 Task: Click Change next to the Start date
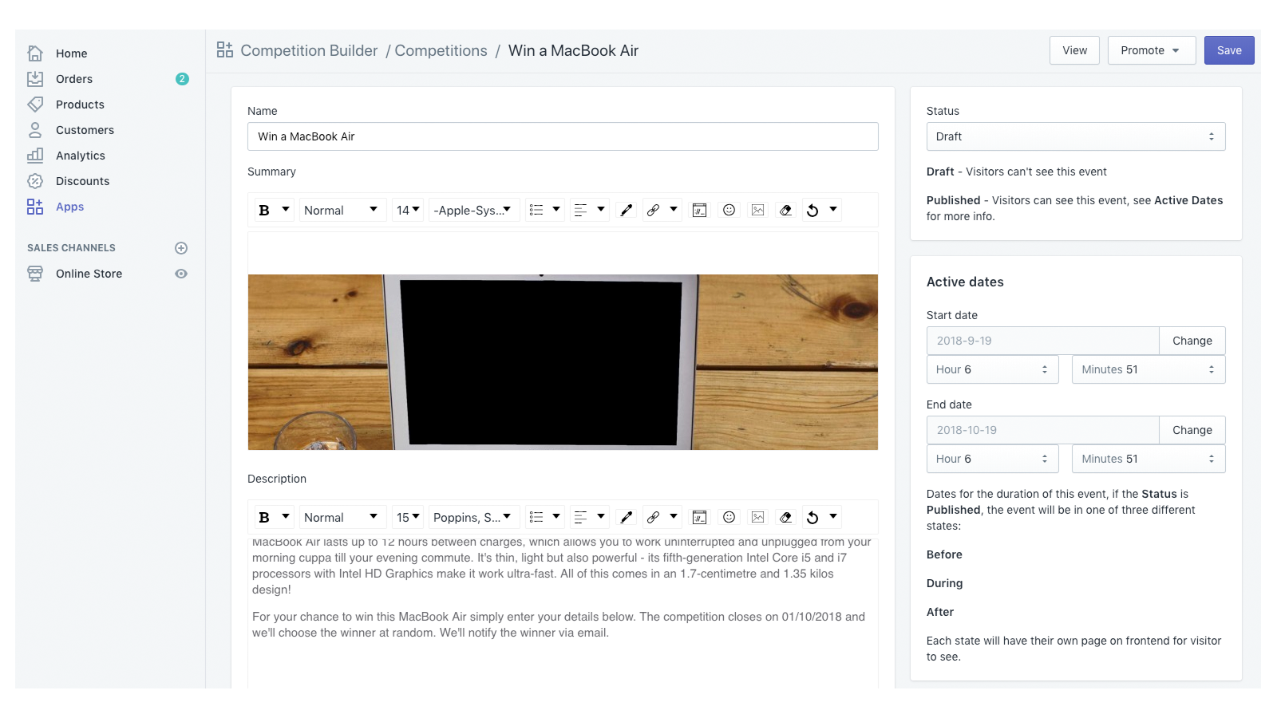pyautogui.click(x=1192, y=341)
